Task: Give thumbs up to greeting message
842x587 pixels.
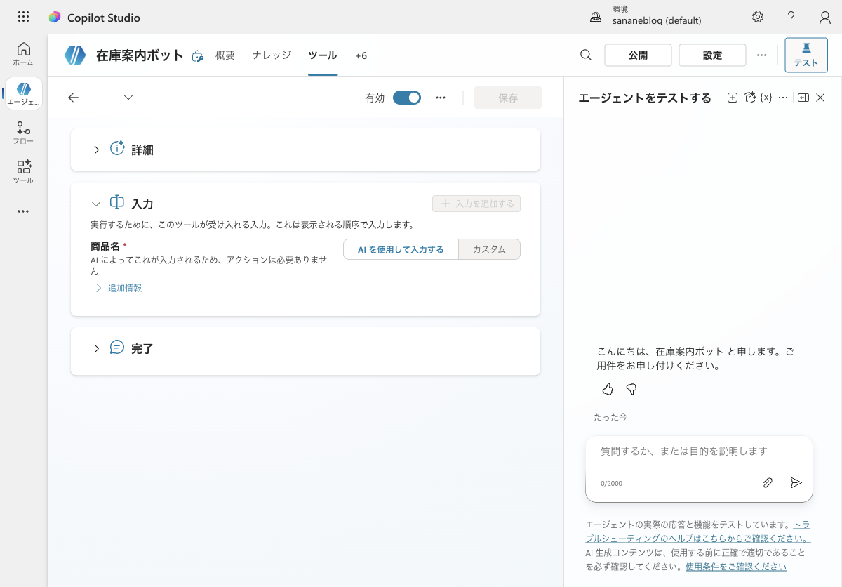Action: click(x=608, y=389)
